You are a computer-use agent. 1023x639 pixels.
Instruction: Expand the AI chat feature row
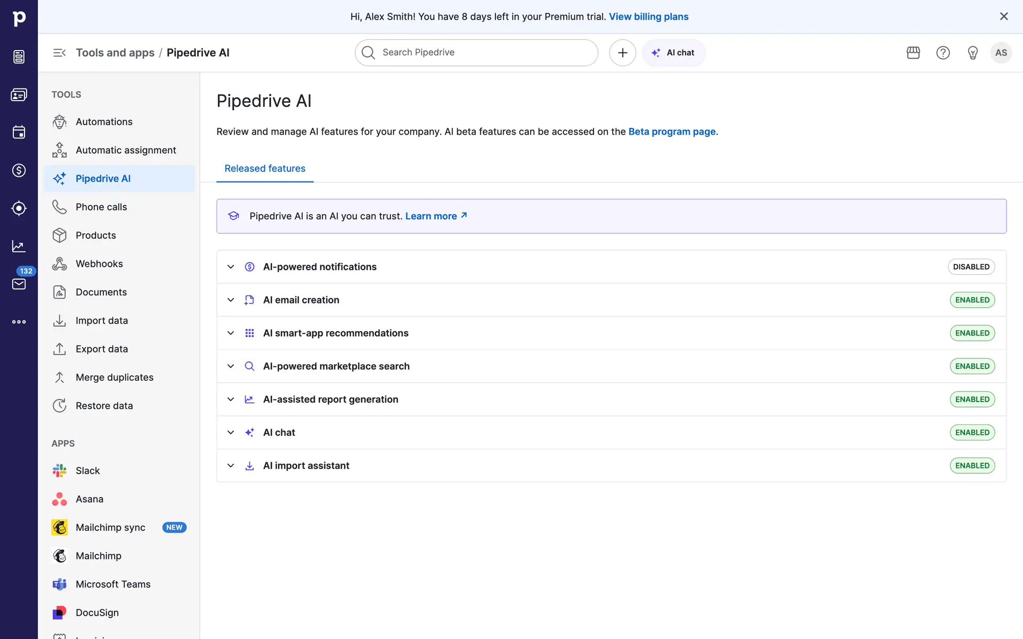click(x=231, y=432)
